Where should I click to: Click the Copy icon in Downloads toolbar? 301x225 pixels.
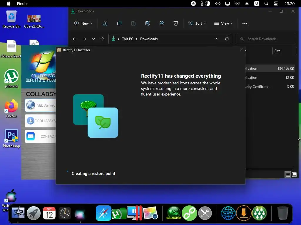pos(119,23)
